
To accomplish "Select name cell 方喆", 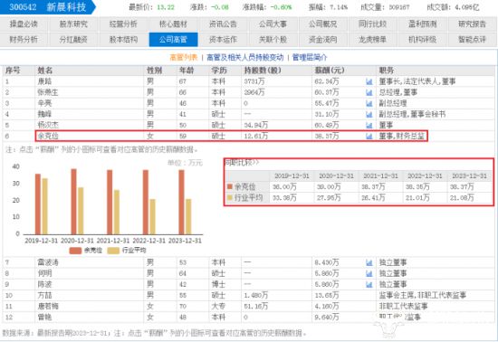I will click(44, 295).
